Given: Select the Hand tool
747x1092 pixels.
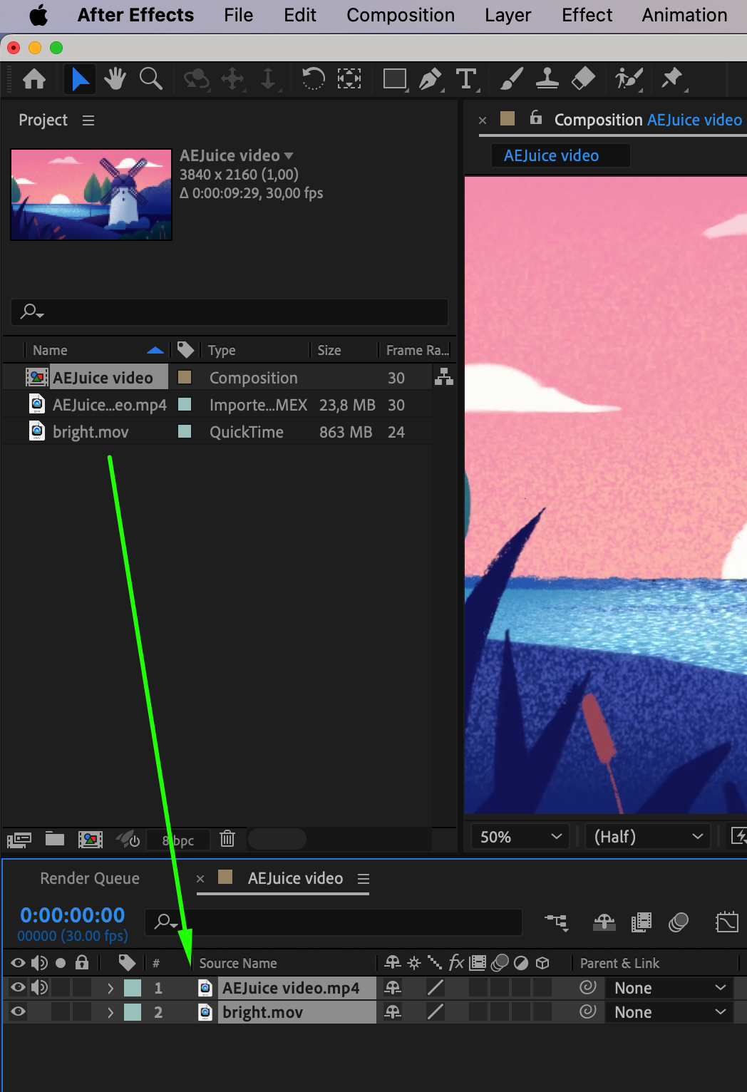Looking at the screenshot, I should click(x=115, y=78).
